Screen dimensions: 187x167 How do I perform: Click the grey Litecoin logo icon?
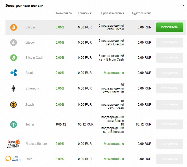[14, 43]
